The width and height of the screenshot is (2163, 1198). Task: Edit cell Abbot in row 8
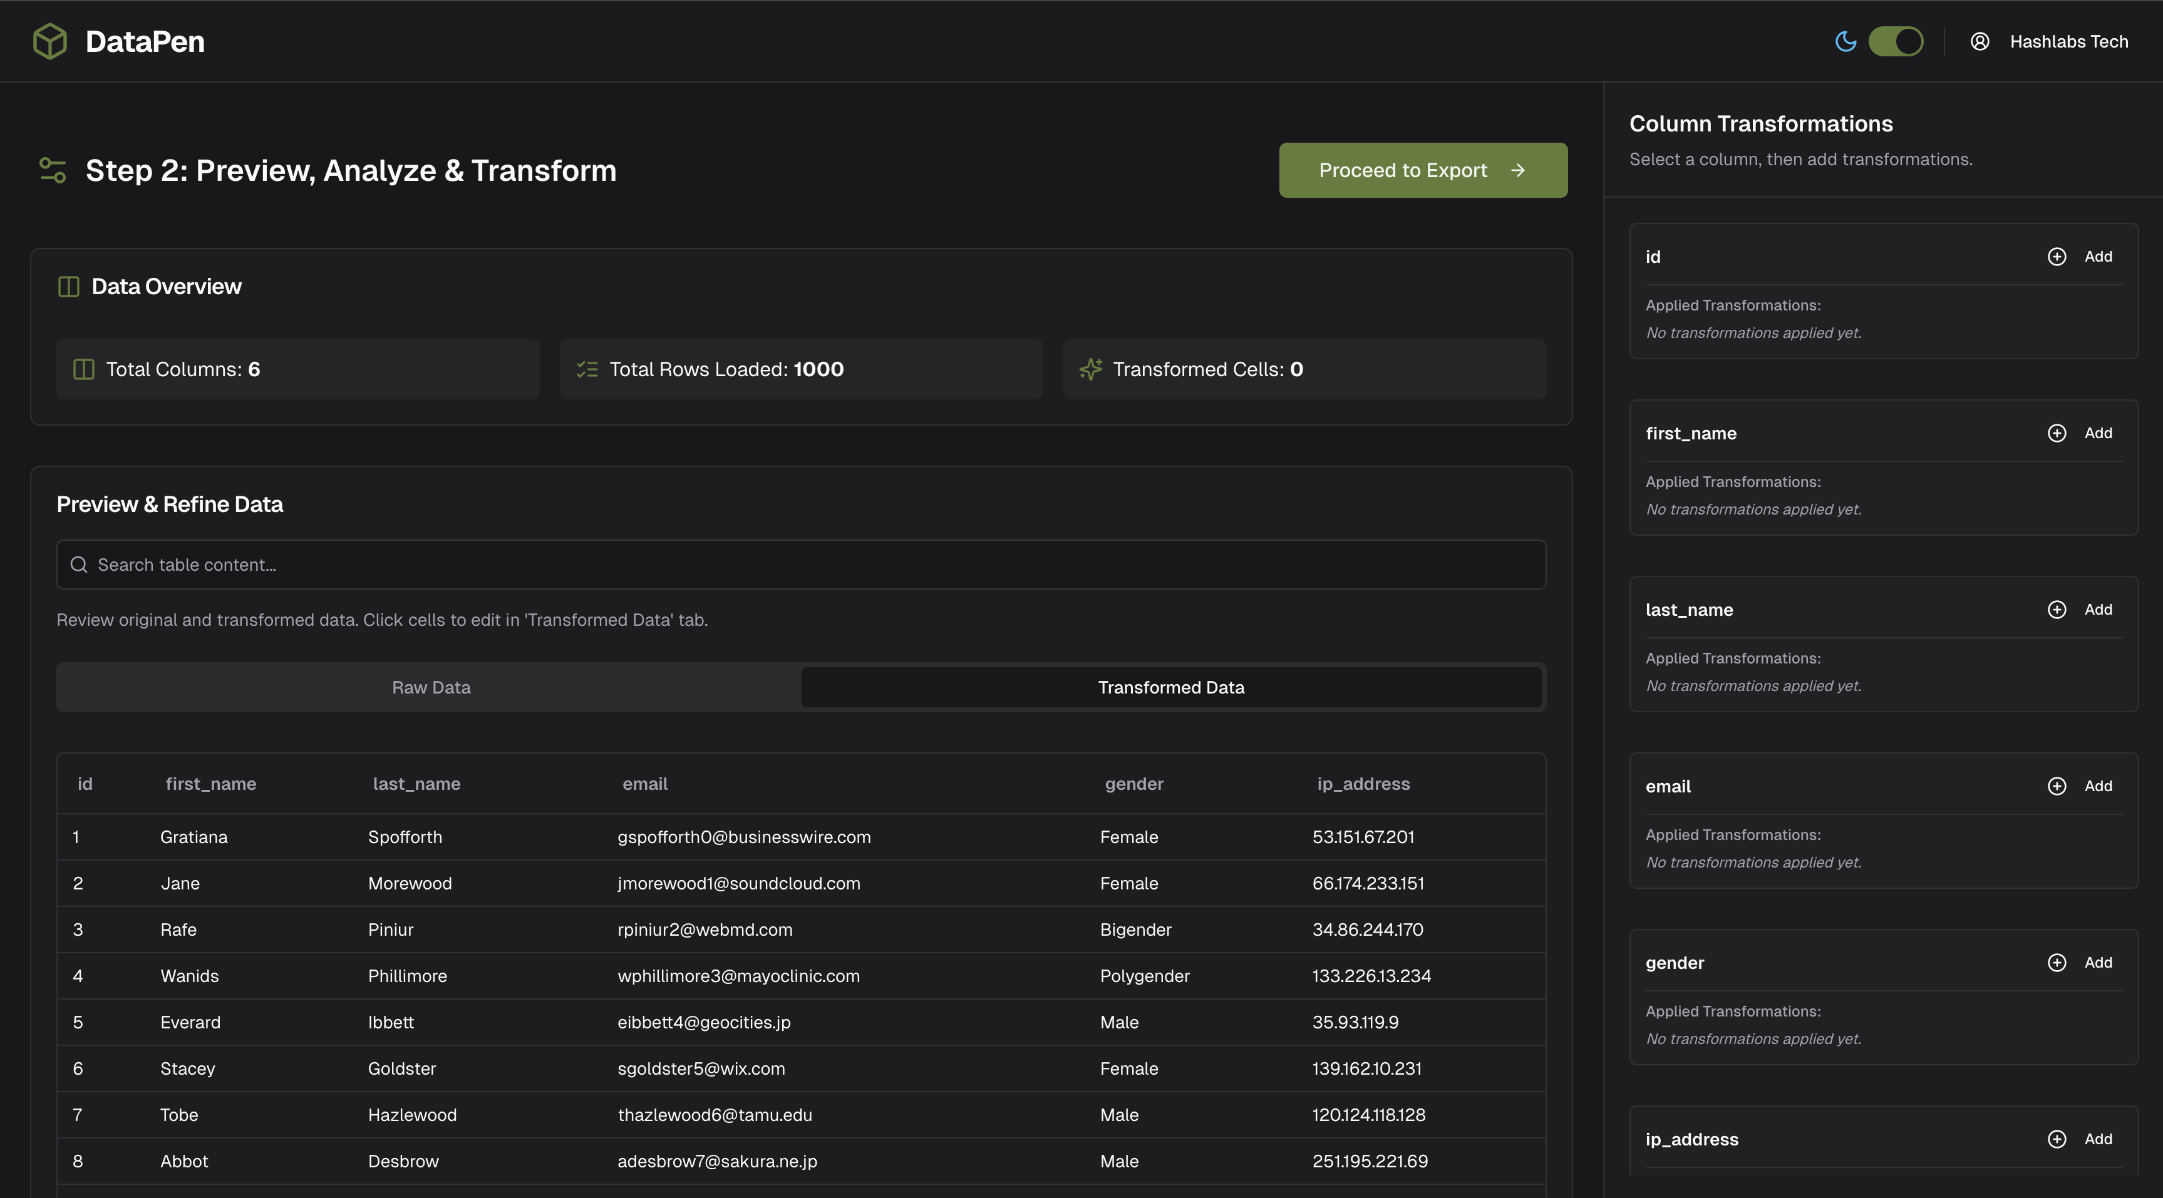point(184,1161)
